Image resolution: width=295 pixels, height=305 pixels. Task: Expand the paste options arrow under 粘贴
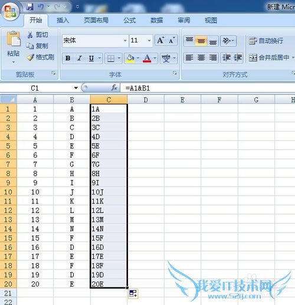[x=14, y=62]
